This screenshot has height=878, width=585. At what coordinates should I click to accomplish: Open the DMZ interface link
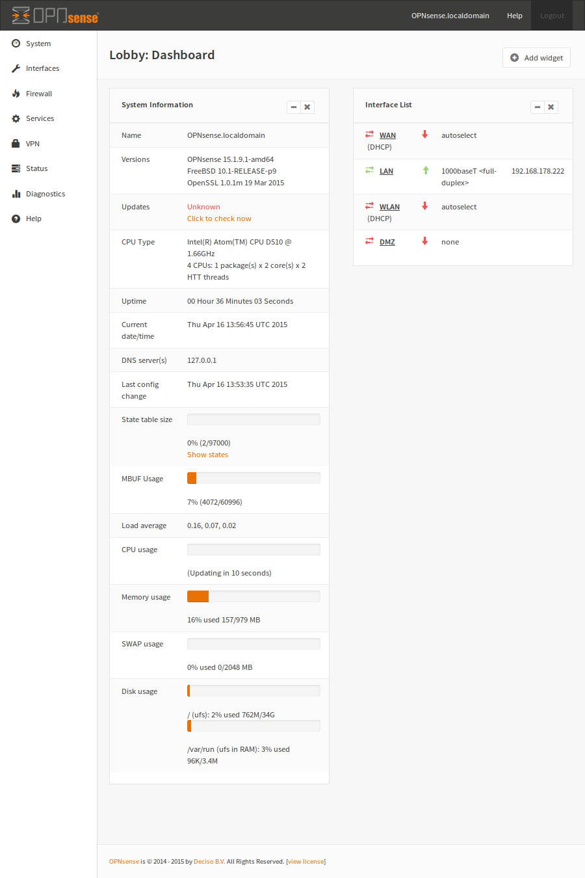[387, 242]
